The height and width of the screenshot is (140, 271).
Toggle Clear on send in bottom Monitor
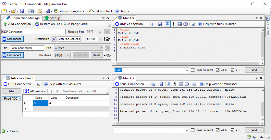[193, 130]
